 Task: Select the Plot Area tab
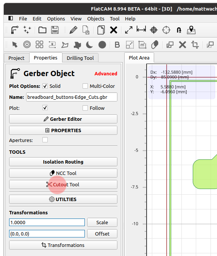139,58
